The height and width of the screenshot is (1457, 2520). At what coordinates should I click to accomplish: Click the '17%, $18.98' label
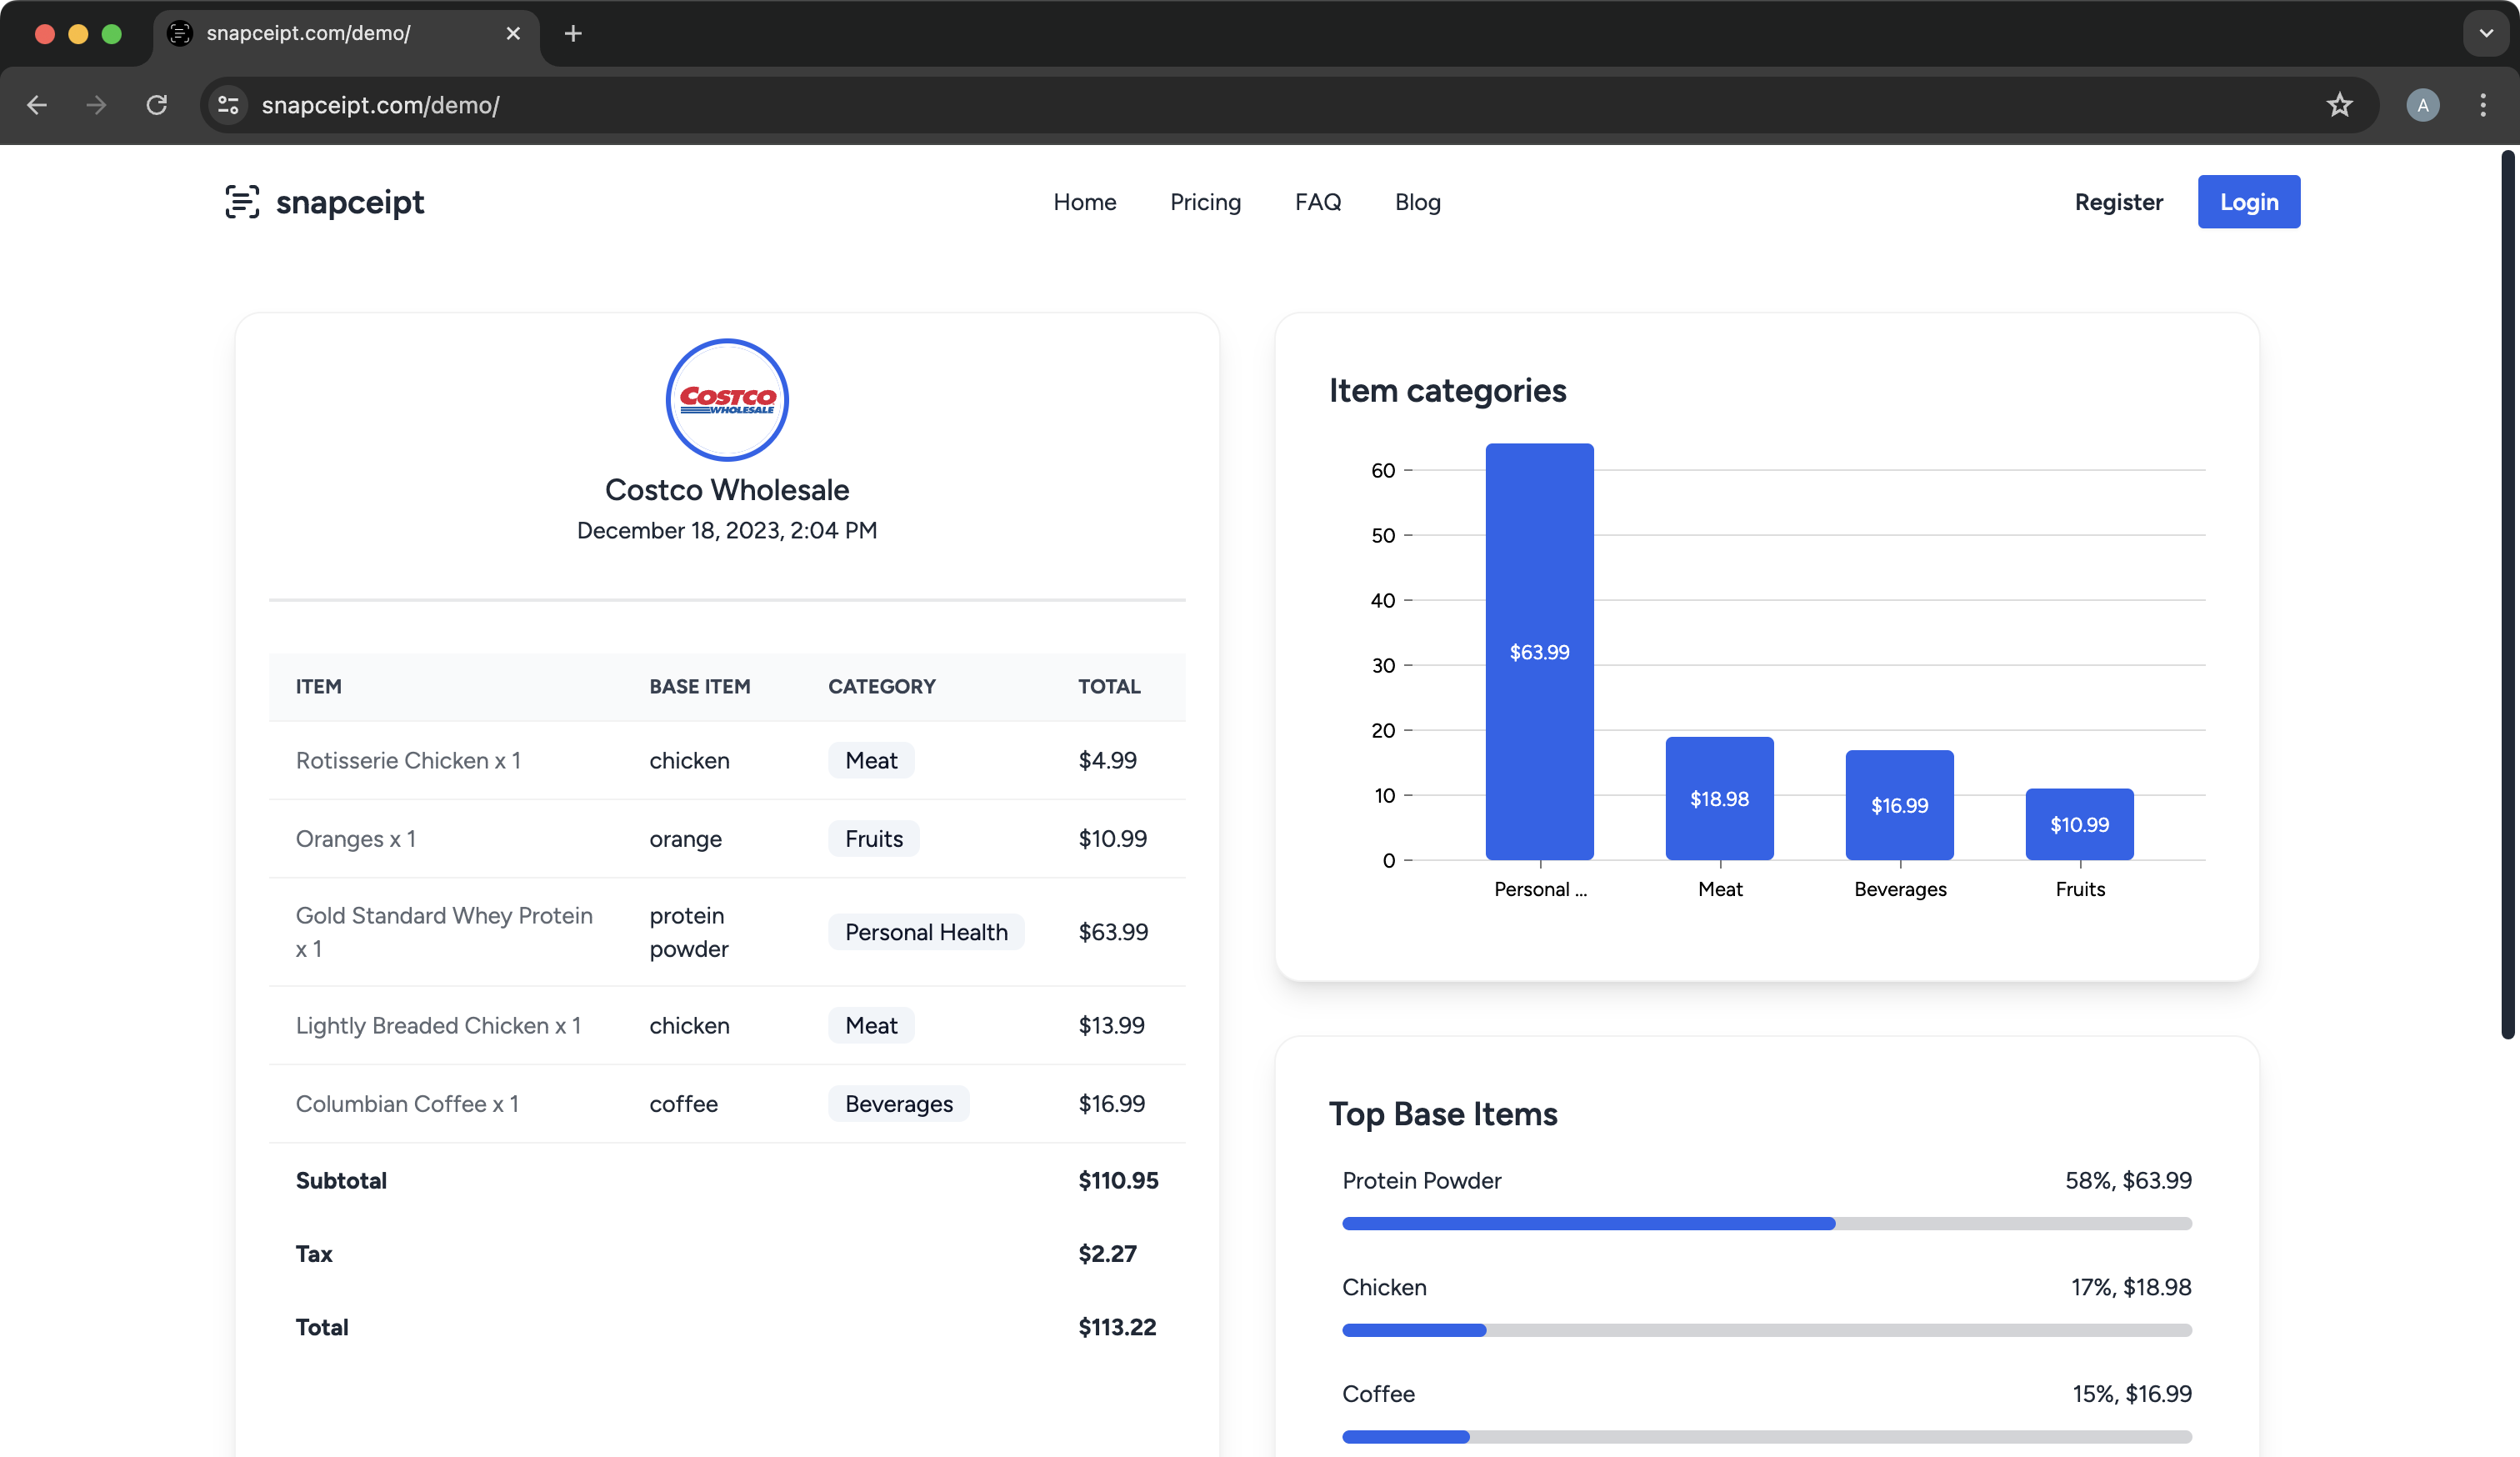click(x=2131, y=1287)
